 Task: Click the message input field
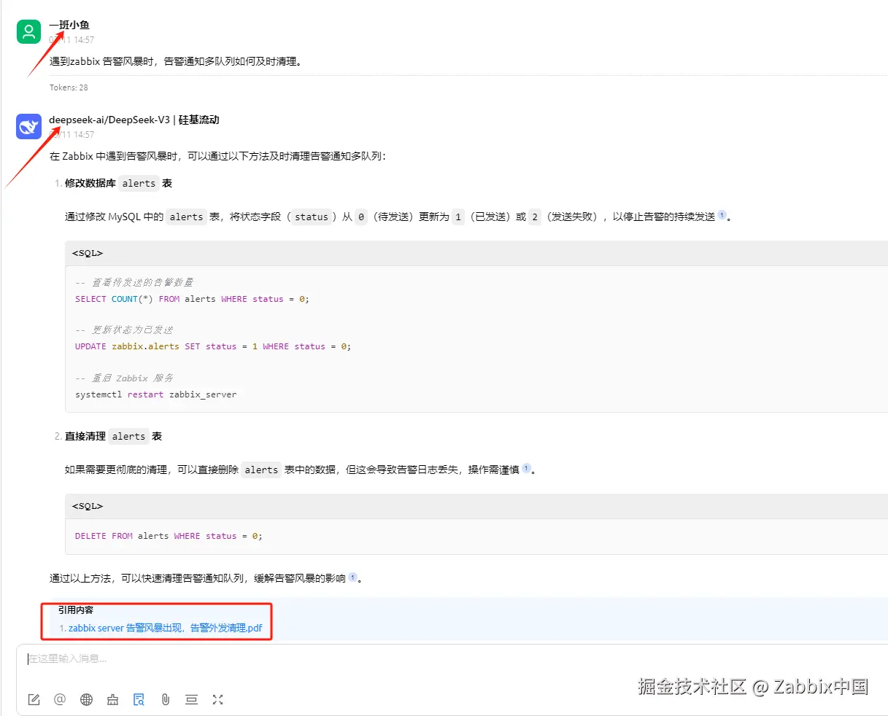pos(452,659)
